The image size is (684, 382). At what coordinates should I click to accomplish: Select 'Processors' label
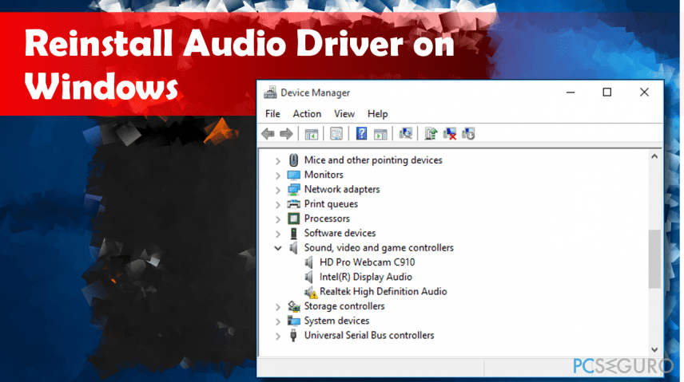click(x=327, y=219)
